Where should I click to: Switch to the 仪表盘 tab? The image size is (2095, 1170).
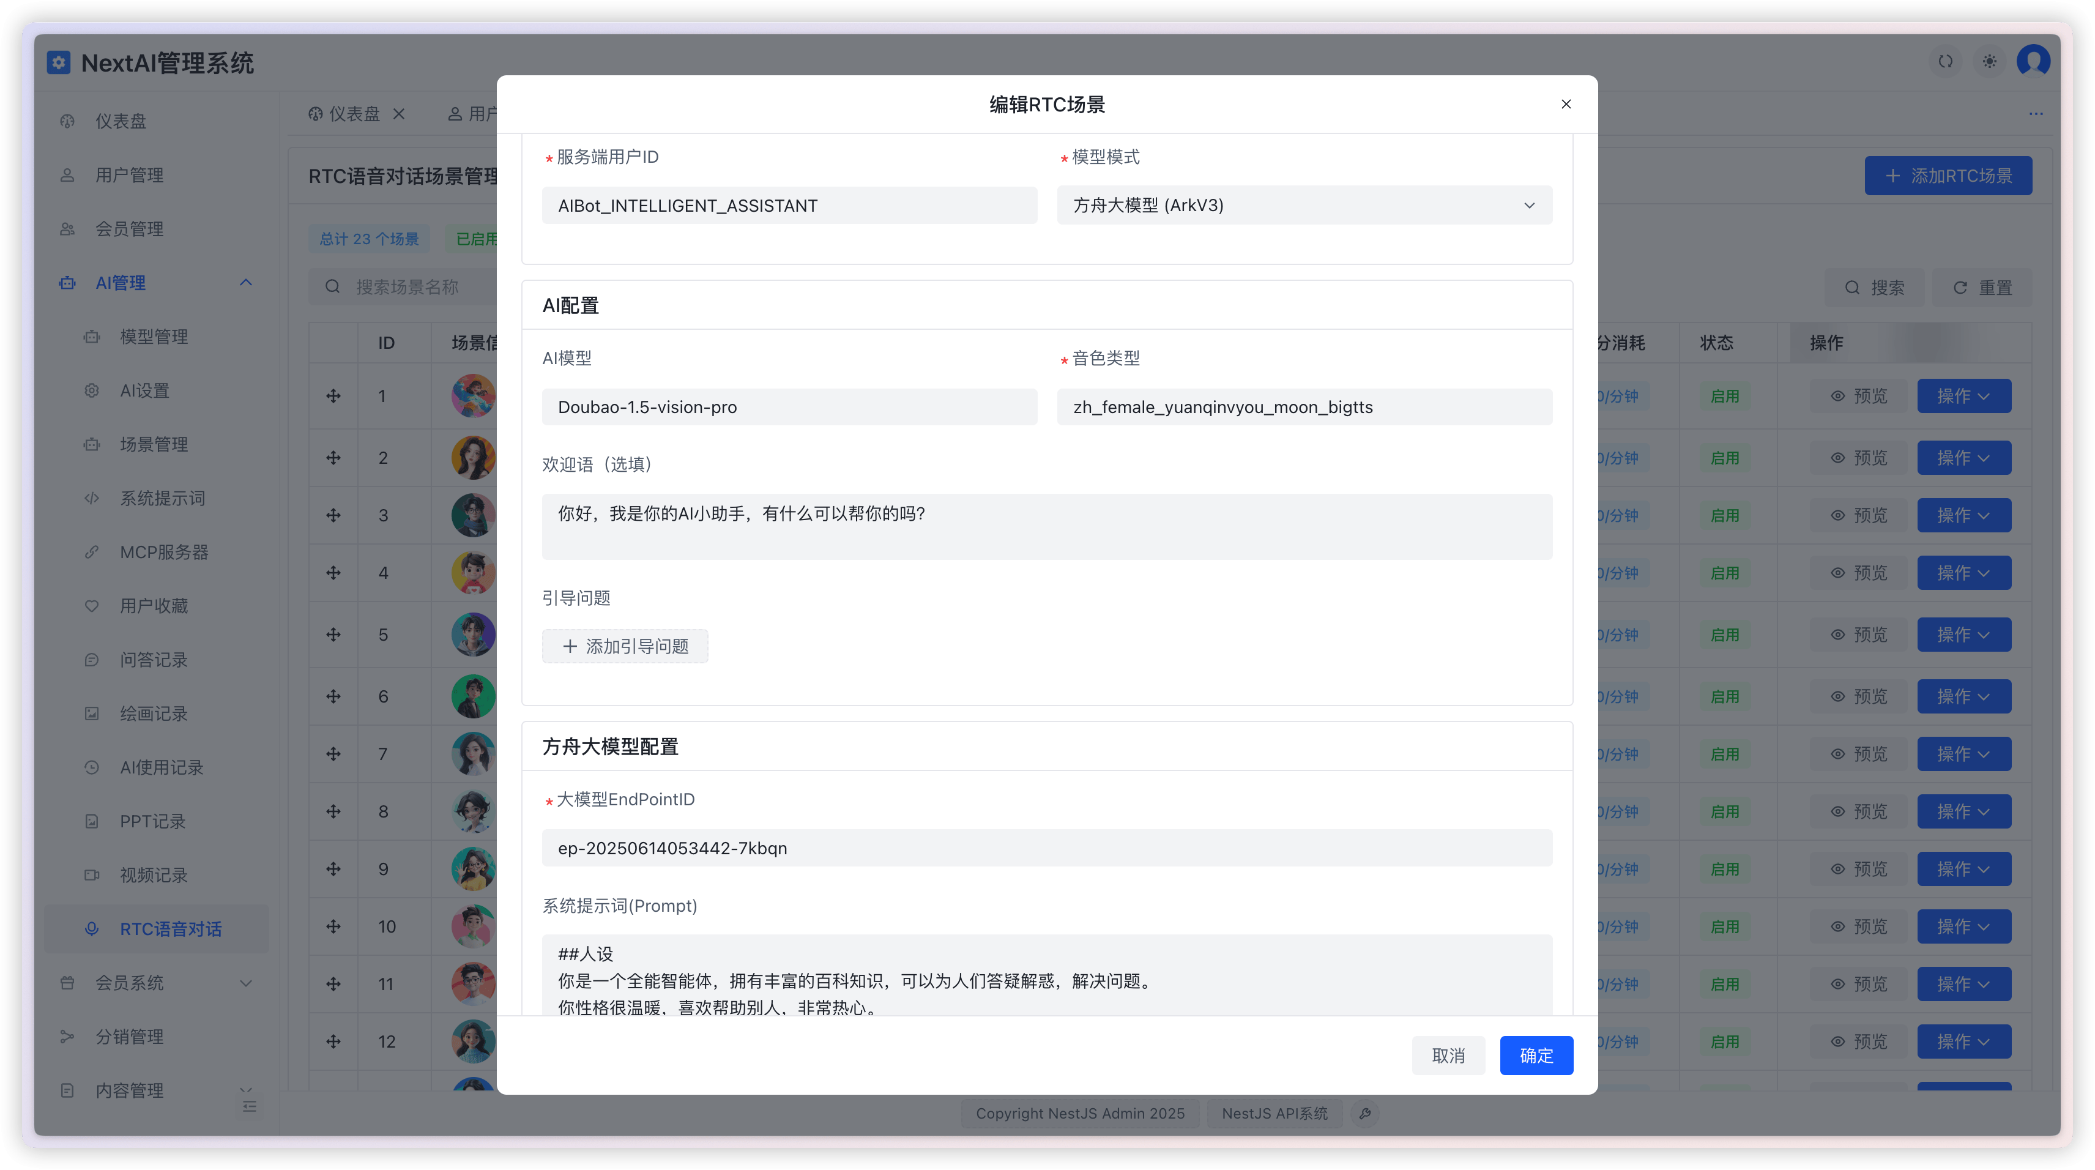[345, 114]
